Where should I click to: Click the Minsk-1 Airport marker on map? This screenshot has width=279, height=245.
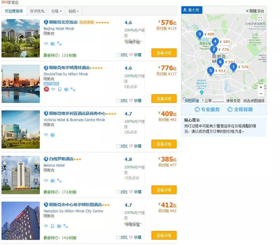click(201, 92)
